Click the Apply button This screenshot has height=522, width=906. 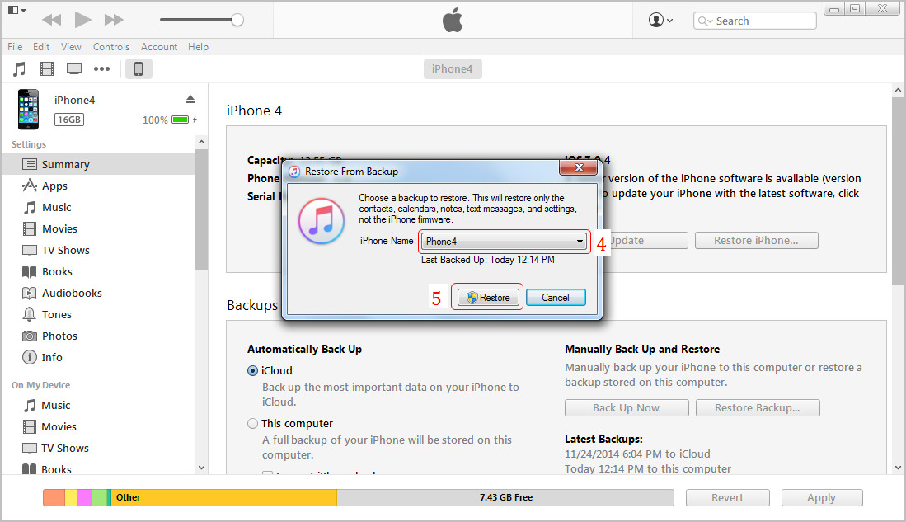[822, 497]
